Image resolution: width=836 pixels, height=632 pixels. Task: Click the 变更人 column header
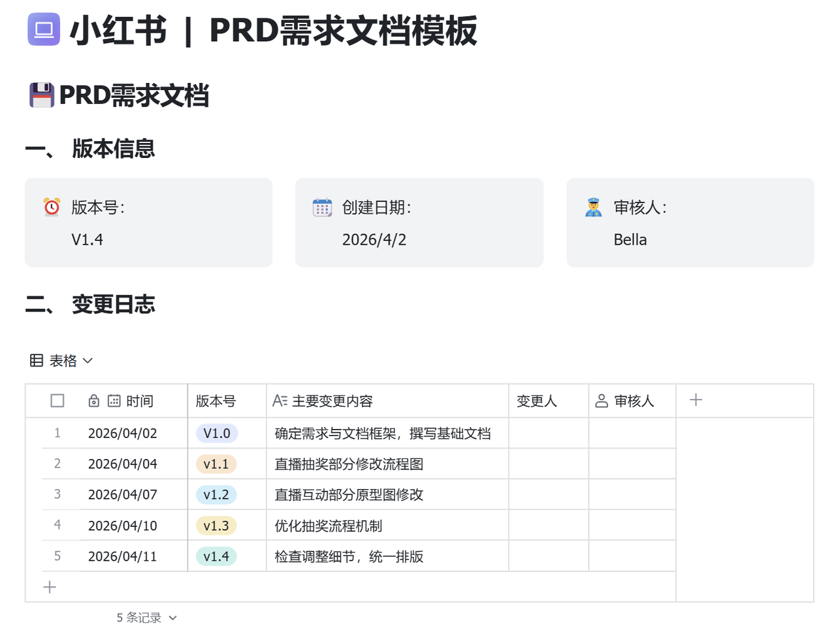tap(549, 401)
